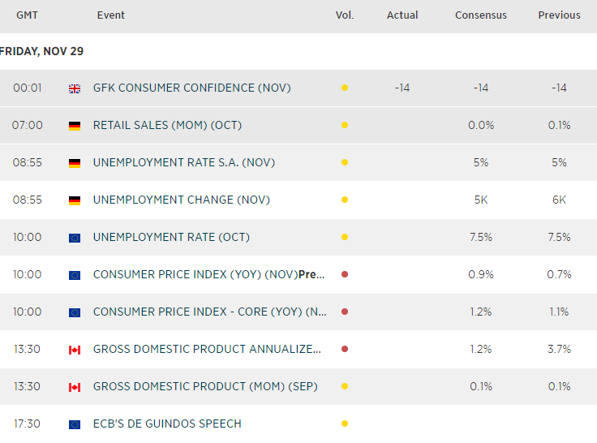
Task: Open the Retail Sales (MoM) (Oct) event
Action: point(167,126)
